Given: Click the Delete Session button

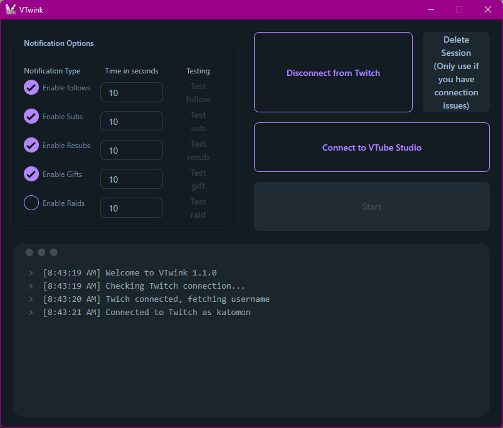Looking at the screenshot, I should point(456,72).
